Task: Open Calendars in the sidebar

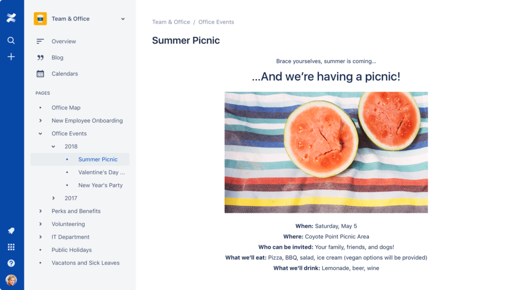Action: pyautogui.click(x=64, y=74)
